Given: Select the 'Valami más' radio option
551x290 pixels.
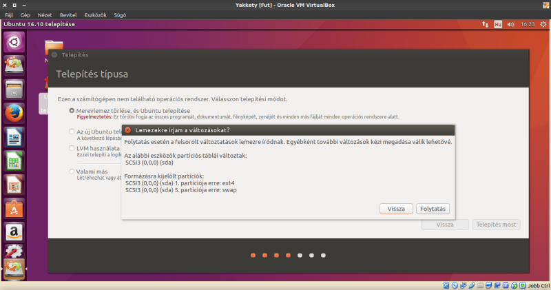Looking at the screenshot, I should click(x=72, y=171).
